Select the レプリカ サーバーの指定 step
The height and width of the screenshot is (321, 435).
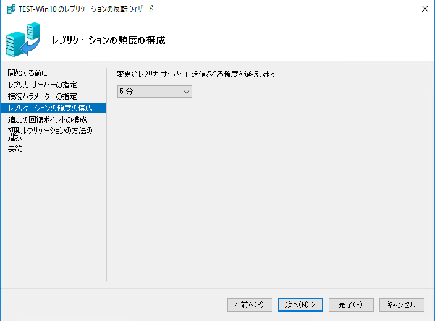point(43,84)
